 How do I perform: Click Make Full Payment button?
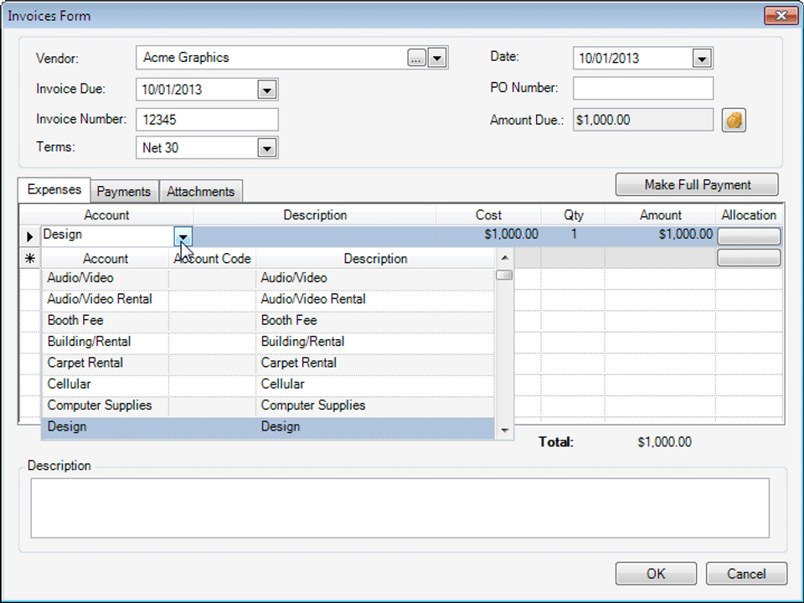click(x=697, y=184)
